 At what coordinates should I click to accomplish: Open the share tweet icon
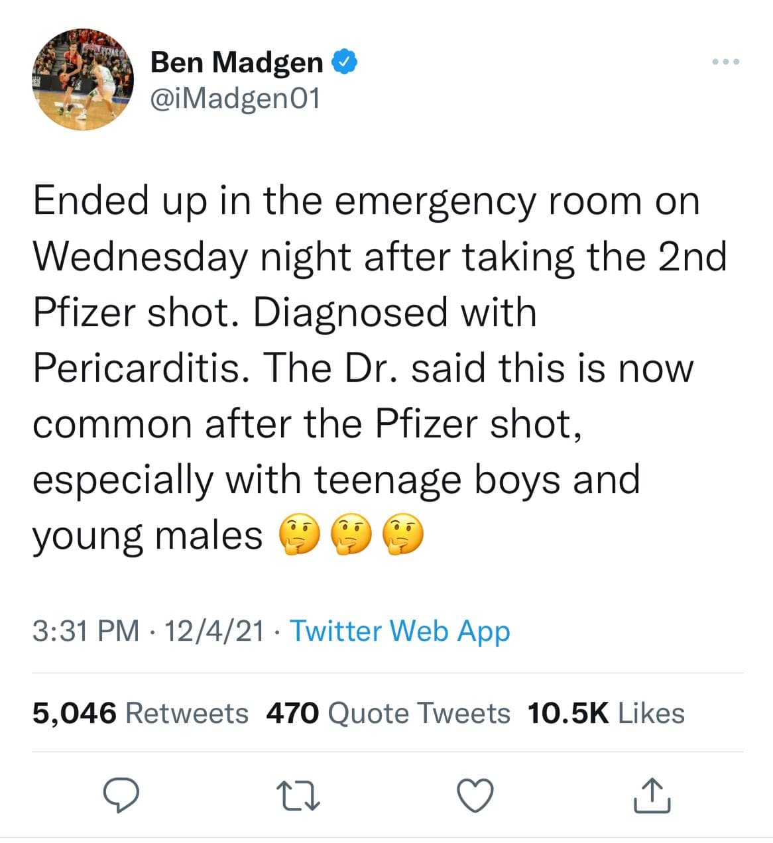[x=652, y=795]
